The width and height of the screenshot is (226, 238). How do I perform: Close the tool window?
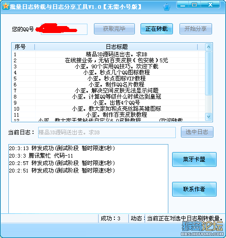pyautogui.click(x=210, y=5)
